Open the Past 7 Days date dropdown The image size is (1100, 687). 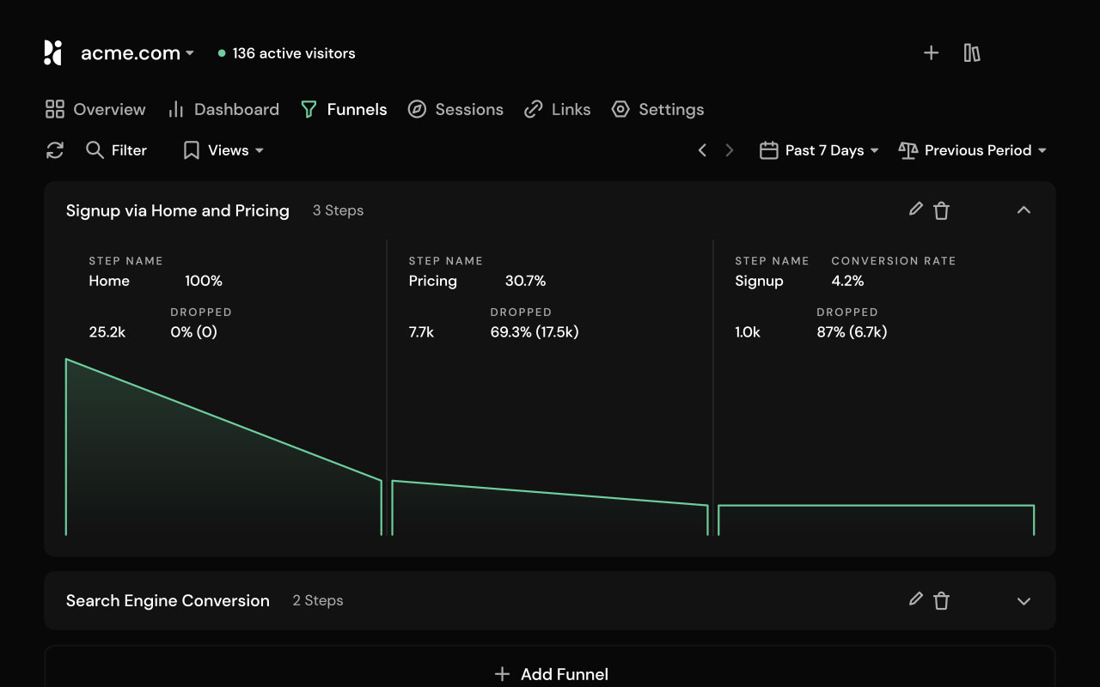point(825,149)
